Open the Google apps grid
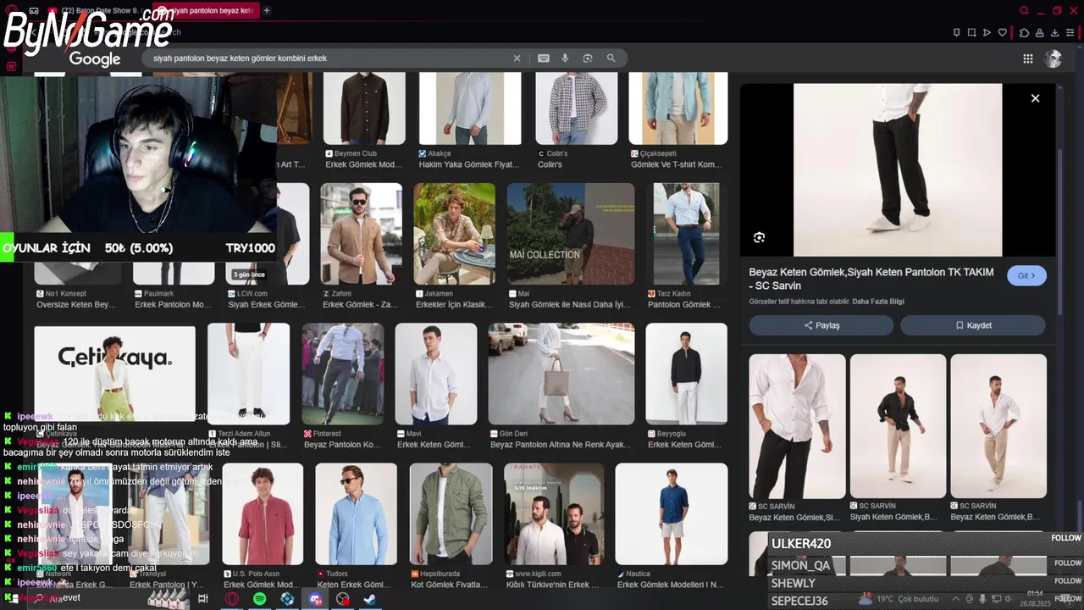 coord(1027,58)
